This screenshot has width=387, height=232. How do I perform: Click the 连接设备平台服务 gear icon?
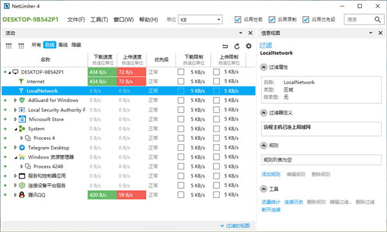[x=22, y=186]
